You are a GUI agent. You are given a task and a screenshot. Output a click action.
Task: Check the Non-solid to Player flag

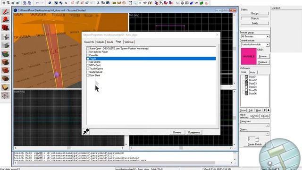coord(88,52)
